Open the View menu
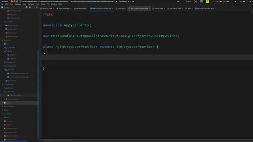This screenshot has width=253, height=142. pos(11,4)
